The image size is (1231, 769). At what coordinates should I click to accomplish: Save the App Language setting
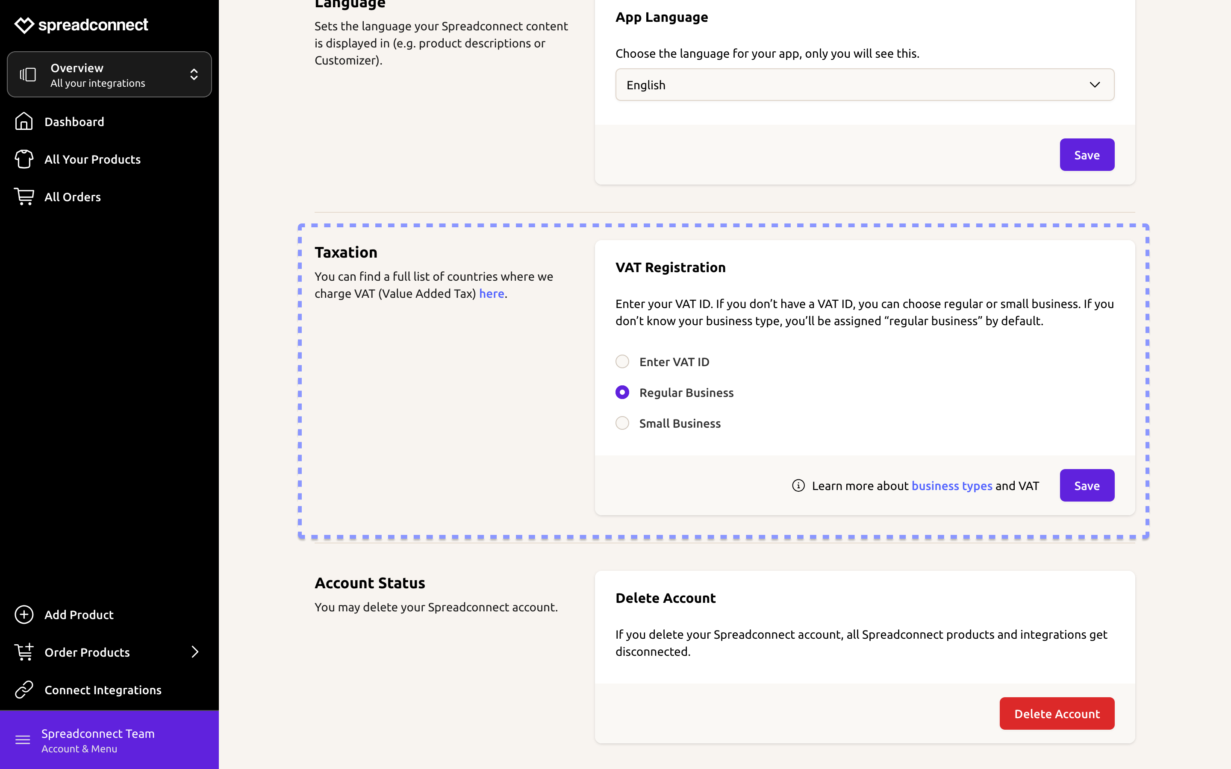[x=1087, y=155]
